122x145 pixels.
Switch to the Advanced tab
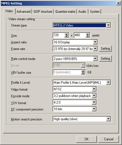coord(24,12)
